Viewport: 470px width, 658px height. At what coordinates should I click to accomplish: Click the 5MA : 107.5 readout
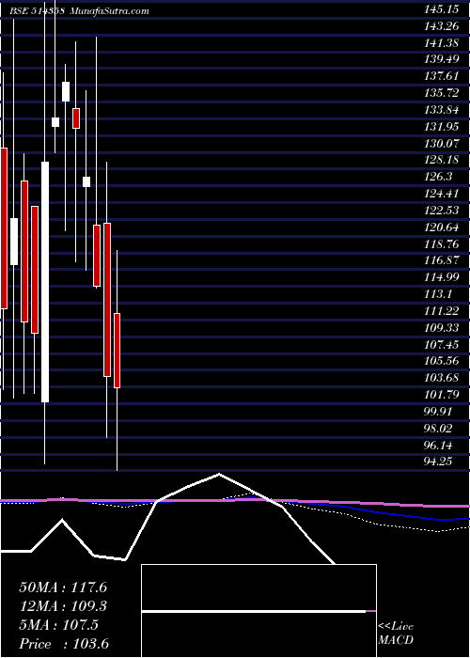[x=58, y=625]
